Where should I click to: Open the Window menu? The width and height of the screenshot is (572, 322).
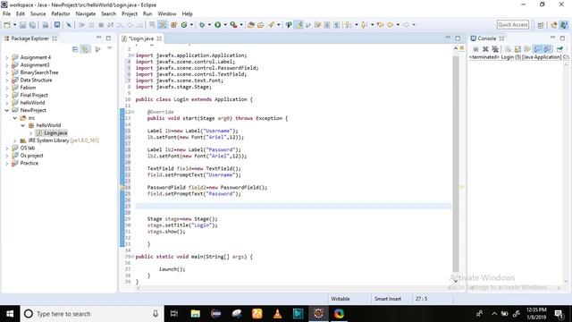(x=167, y=14)
